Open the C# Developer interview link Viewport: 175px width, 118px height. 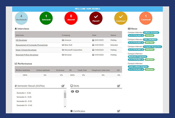point(22,40)
